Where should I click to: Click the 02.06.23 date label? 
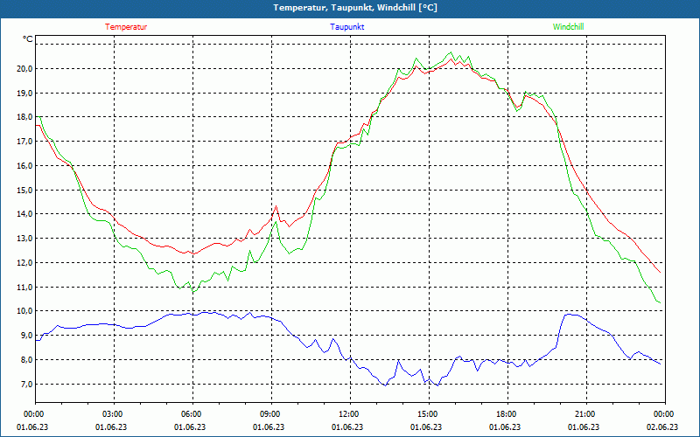click(662, 427)
